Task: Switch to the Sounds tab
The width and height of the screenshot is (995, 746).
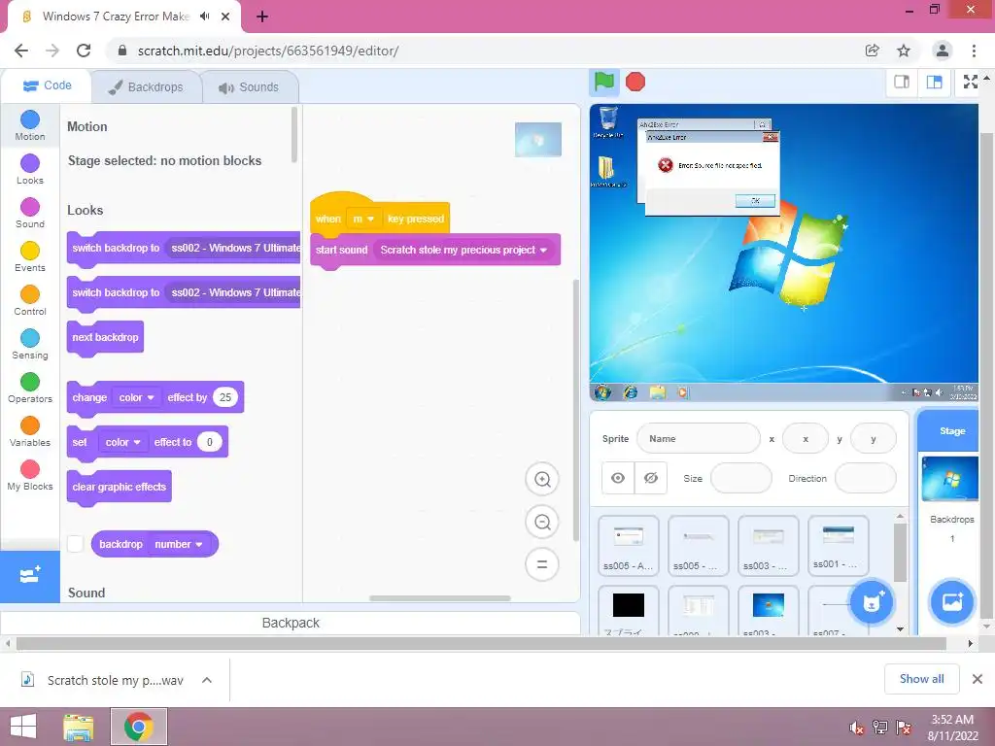Action: (x=249, y=86)
